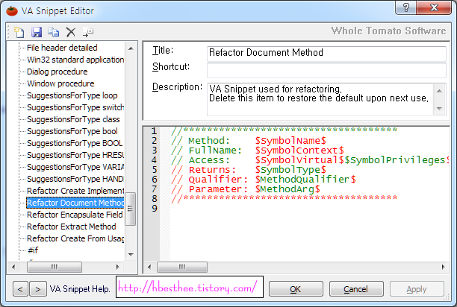457x307 pixels.
Task: Open 'Refactor Create Implementation' snippet
Action: pyautogui.click(x=75, y=191)
